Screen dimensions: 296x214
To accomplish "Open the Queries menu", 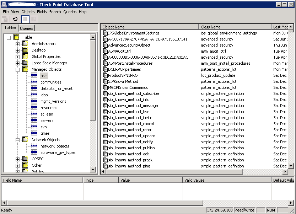I will (70, 12).
